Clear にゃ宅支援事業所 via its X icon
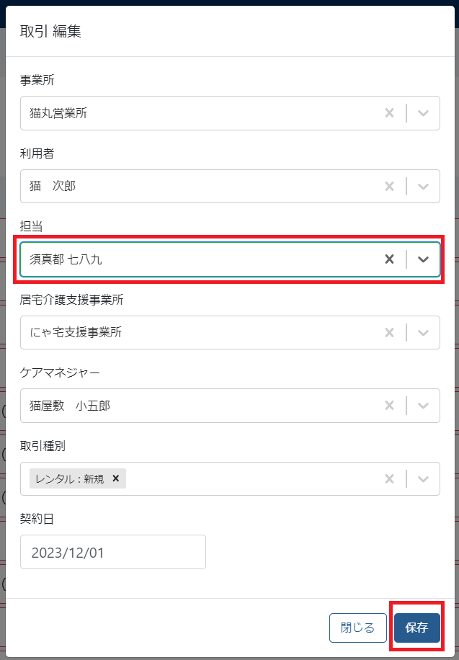This screenshot has width=459, height=660. click(389, 332)
